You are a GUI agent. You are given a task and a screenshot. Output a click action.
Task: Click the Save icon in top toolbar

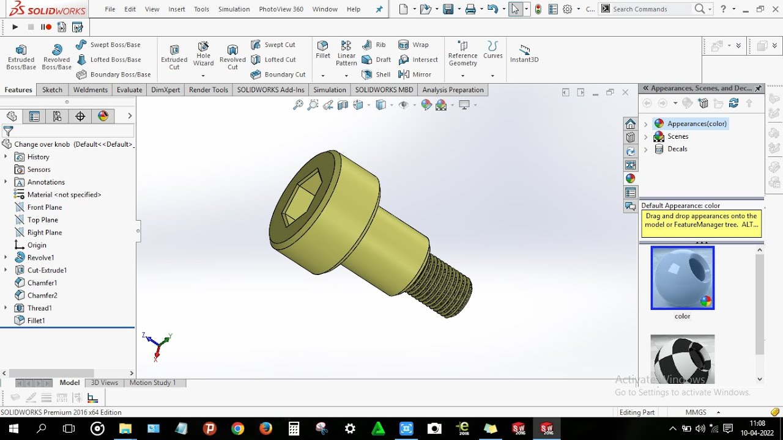pyautogui.click(x=448, y=9)
